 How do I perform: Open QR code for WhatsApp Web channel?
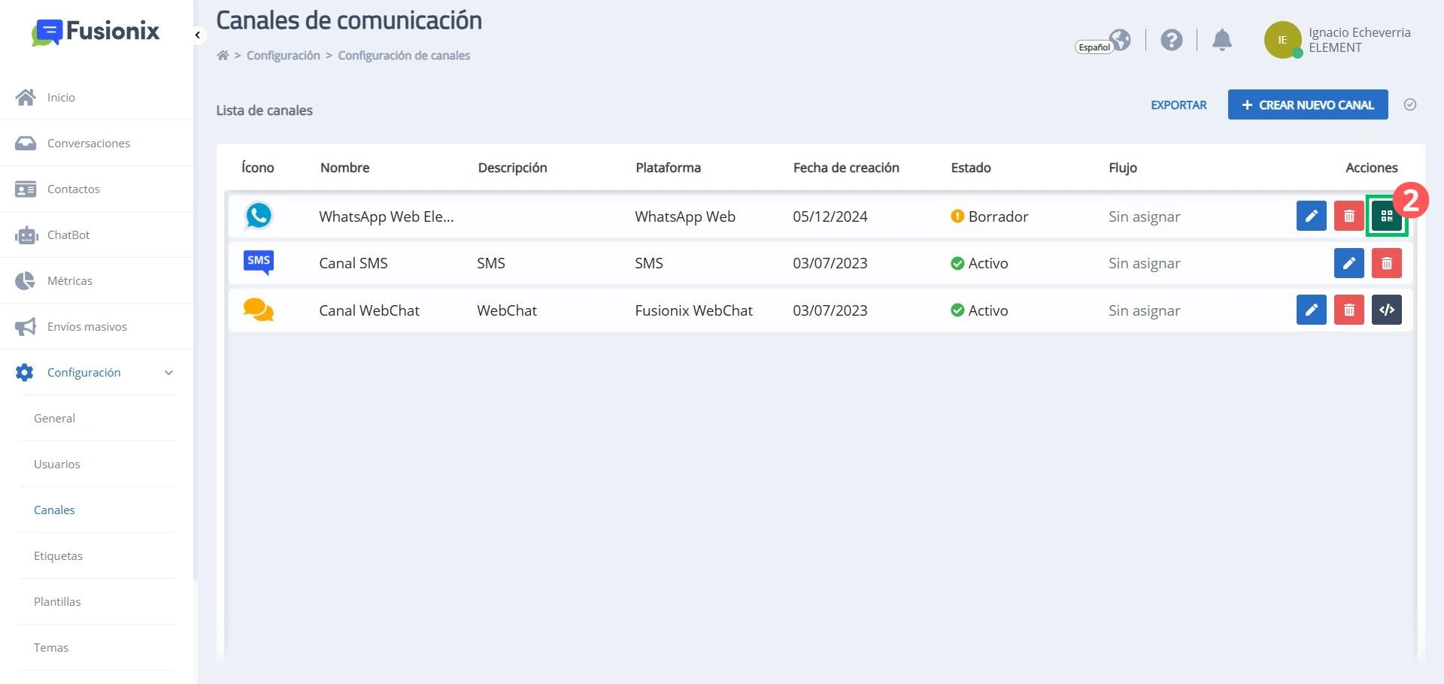pos(1387,216)
